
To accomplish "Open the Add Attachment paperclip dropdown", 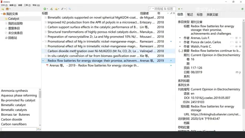I will pyautogui.click(x=63, y=9).
